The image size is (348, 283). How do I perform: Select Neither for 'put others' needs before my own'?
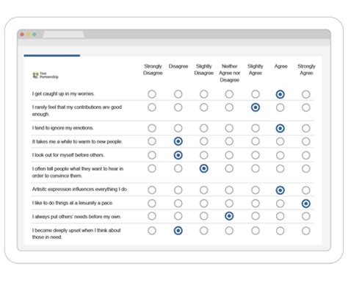pyautogui.click(x=229, y=216)
